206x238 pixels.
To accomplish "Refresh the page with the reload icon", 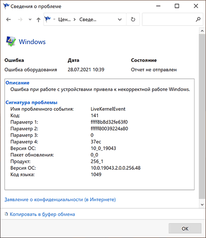I will pyautogui.click(x=133, y=19).
